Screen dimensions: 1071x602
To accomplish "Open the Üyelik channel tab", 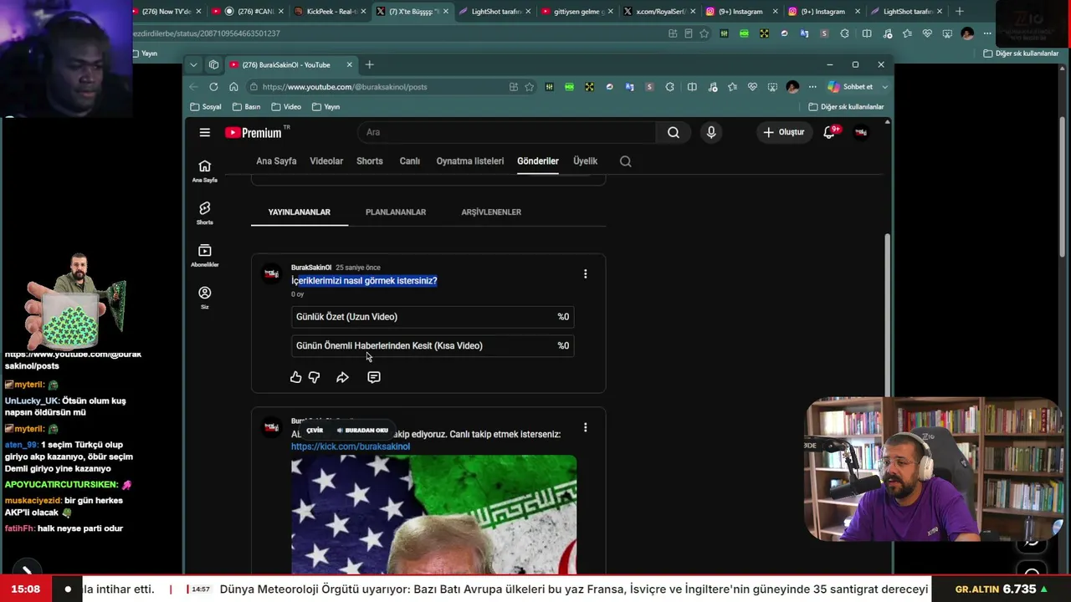I will pos(585,161).
